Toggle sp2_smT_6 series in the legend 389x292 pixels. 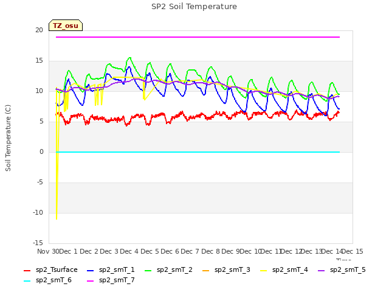[x=47, y=280]
